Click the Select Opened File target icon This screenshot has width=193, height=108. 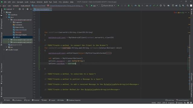click(x=20, y=9)
